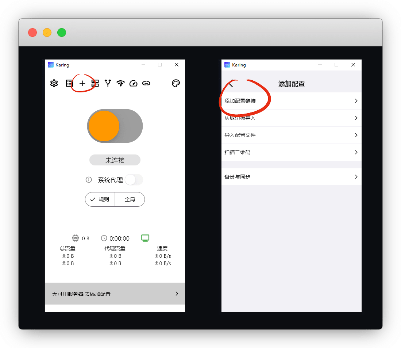Open the list/log icon in toolbar

[69, 83]
